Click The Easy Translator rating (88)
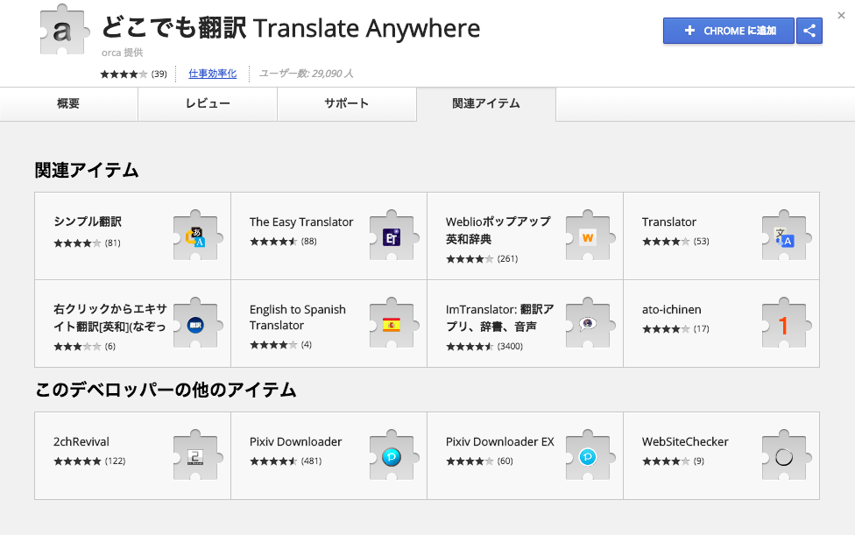 tap(283, 242)
